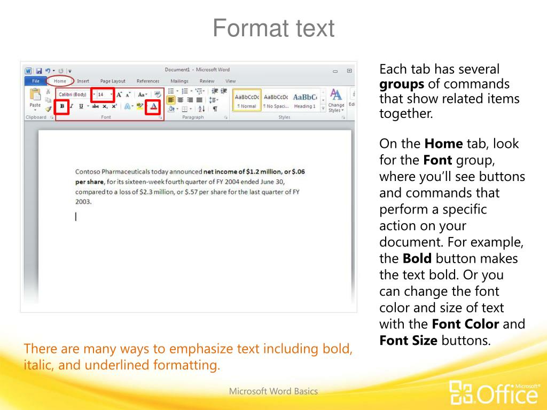Click the Sort A-Z icon
Screen dimensions: 547x410
[201, 109]
